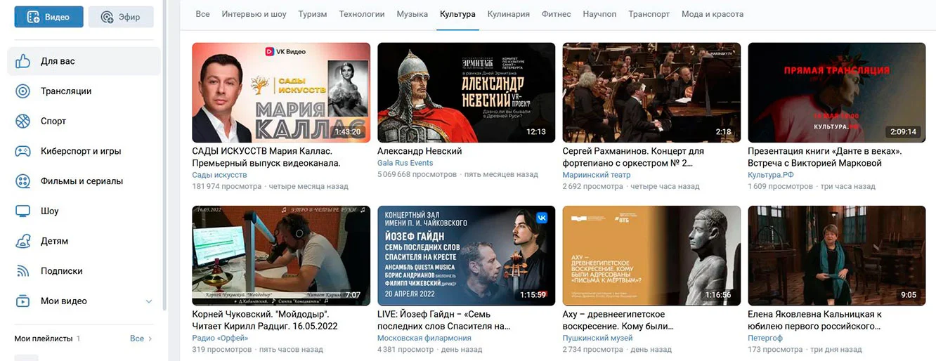
Task: Open Йозеф Гайдн concert video title
Action: pos(443,320)
